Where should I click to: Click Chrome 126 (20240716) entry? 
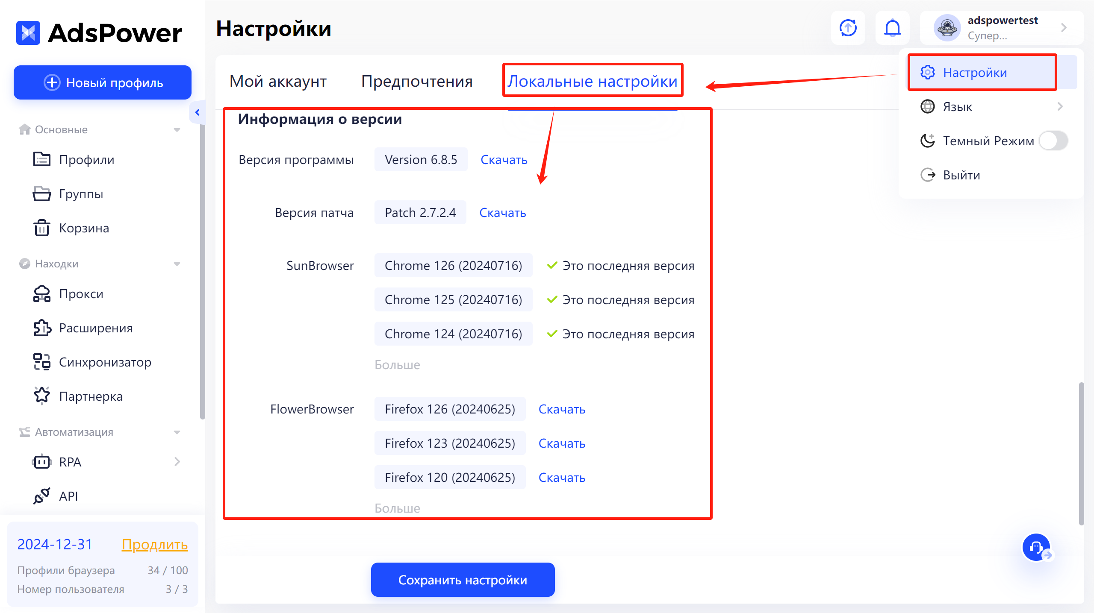click(x=454, y=266)
